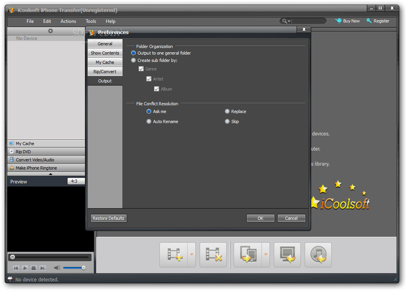Click the export to computer icon
Viewport: 407px width, 291px height.
pos(248,255)
